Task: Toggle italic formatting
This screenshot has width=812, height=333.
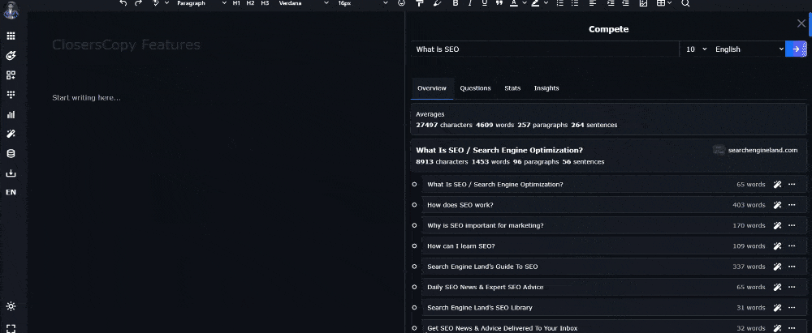Action: tap(469, 3)
